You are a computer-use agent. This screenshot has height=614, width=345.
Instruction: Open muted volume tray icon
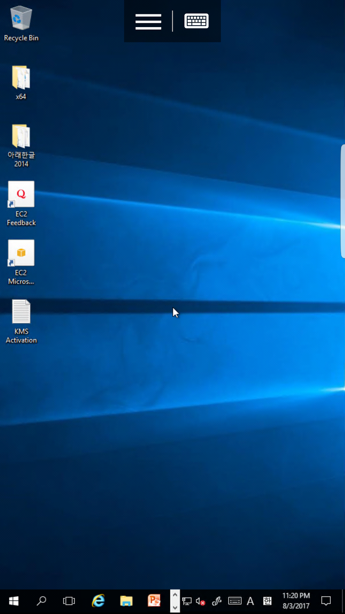tap(200, 601)
